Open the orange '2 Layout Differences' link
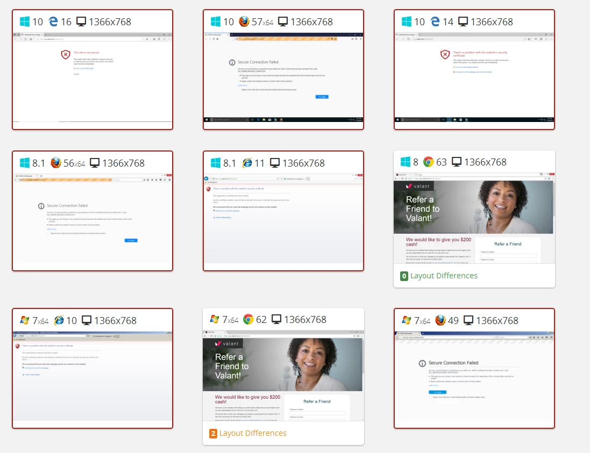Image resolution: width=590 pixels, height=453 pixels. tap(248, 433)
